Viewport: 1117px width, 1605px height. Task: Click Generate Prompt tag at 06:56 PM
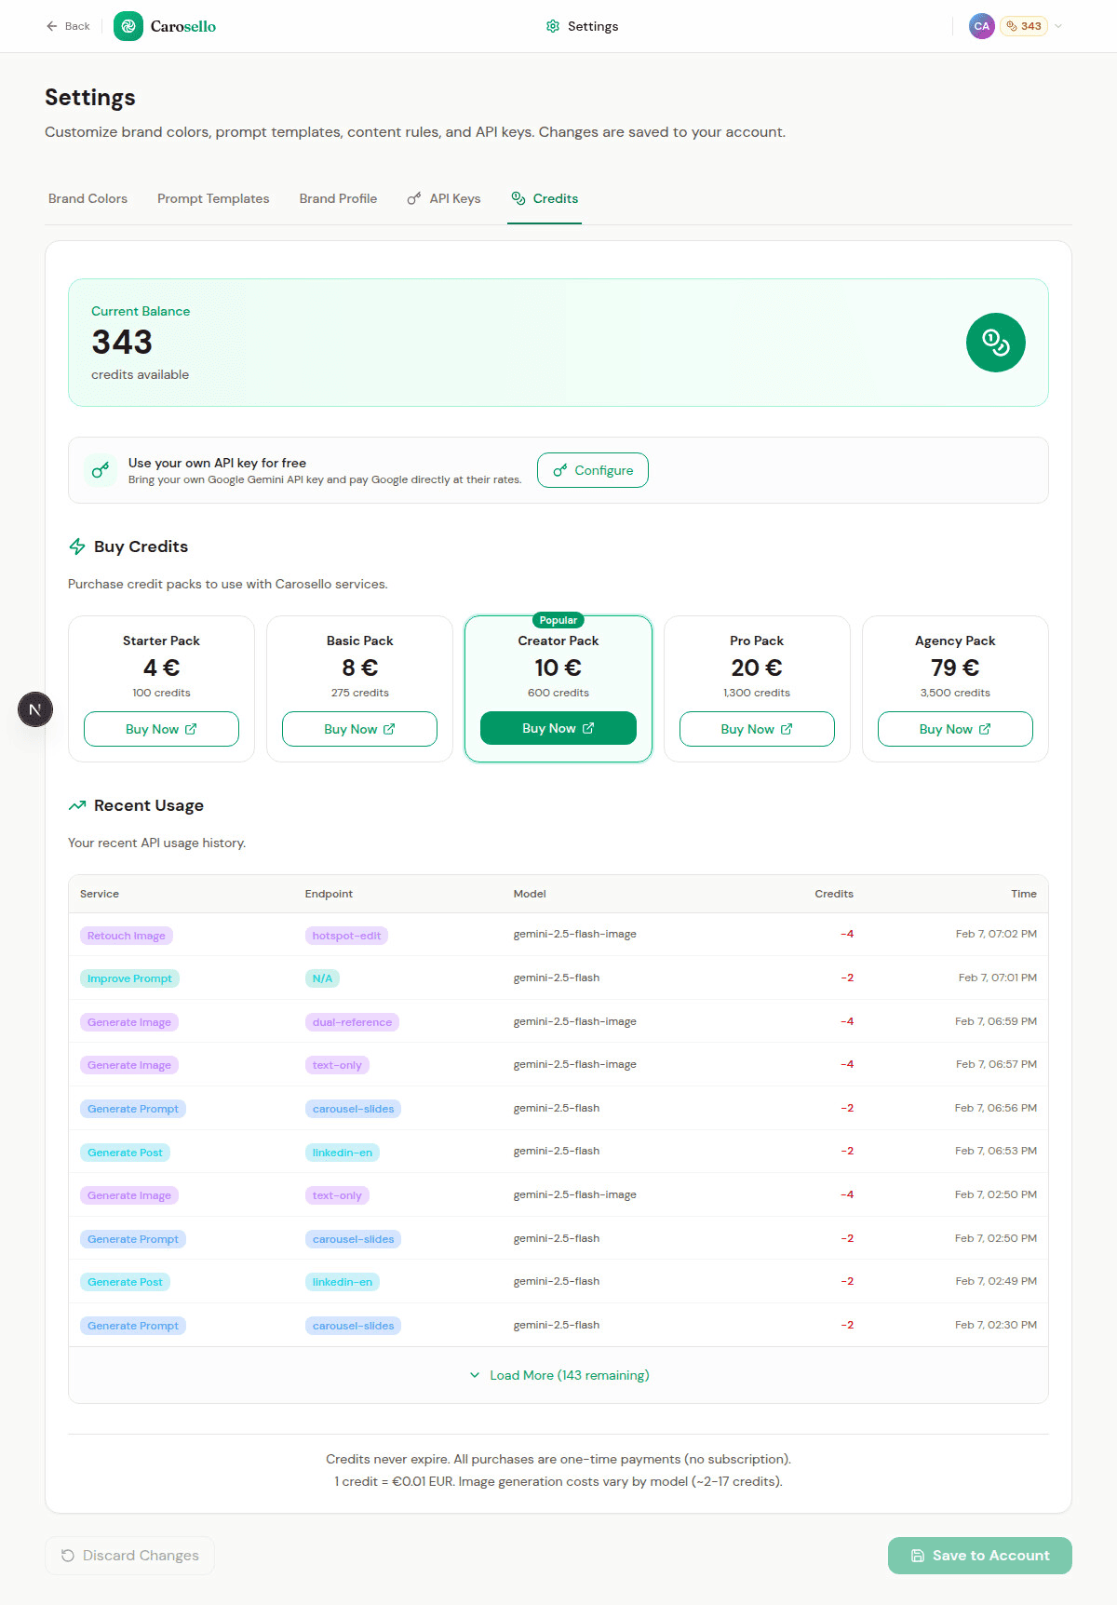click(133, 1109)
